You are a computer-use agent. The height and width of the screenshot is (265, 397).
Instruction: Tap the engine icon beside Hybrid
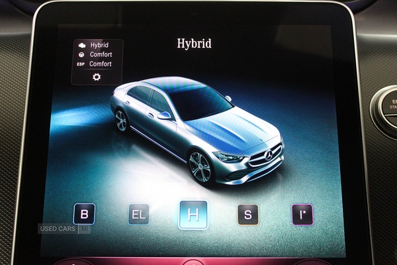(82, 46)
